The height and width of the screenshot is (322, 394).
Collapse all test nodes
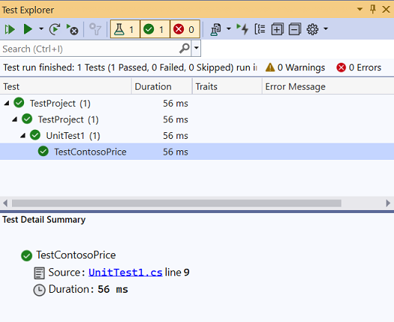(295, 29)
